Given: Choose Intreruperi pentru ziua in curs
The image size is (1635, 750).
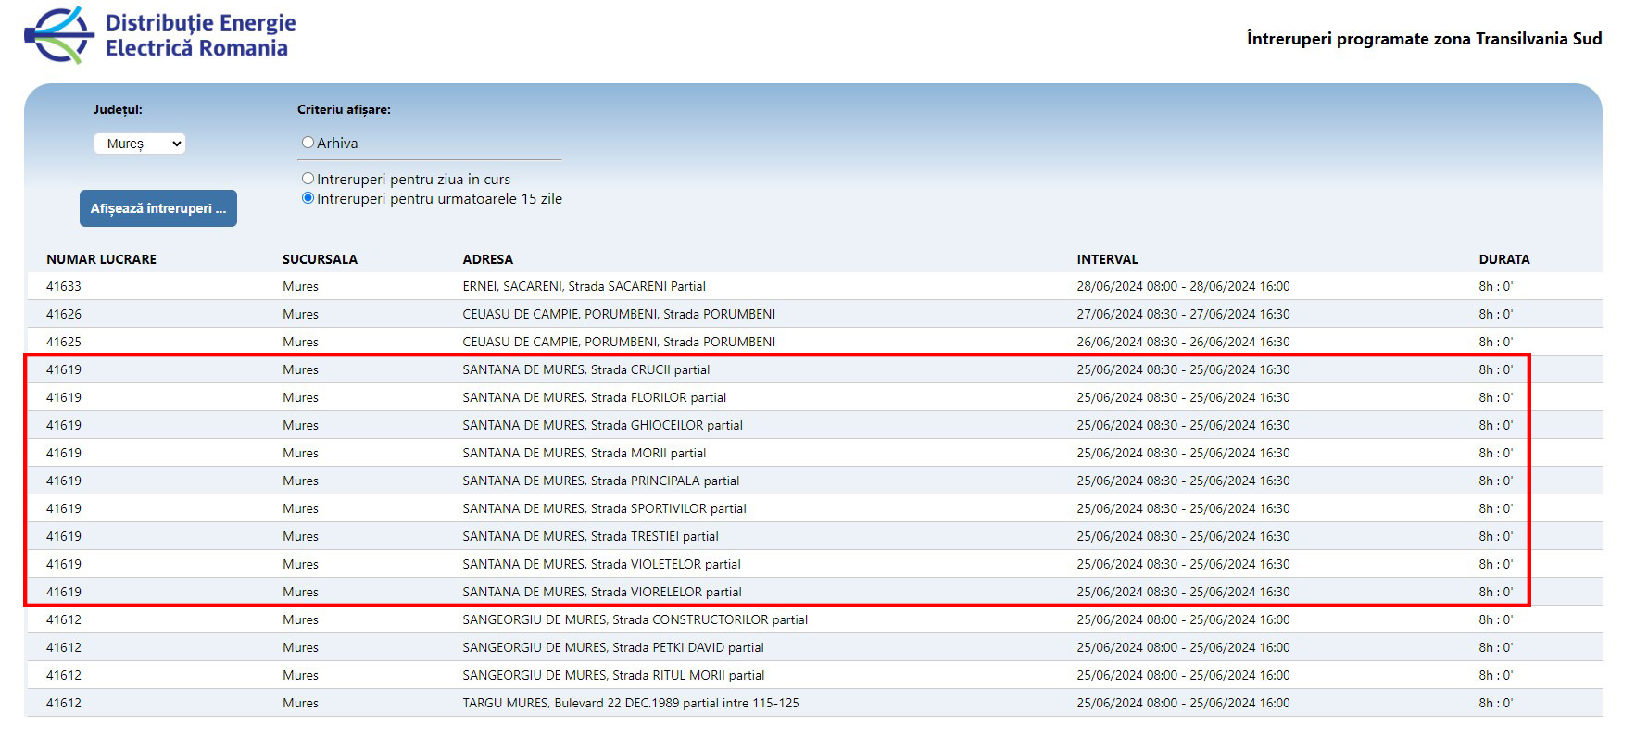Looking at the screenshot, I should (308, 179).
